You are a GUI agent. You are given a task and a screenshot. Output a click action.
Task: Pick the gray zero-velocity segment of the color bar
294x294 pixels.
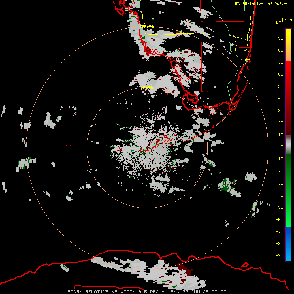point(288,145)
